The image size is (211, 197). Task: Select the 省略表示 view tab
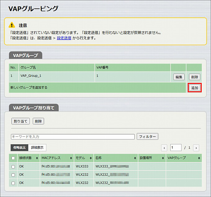(19, 147)
